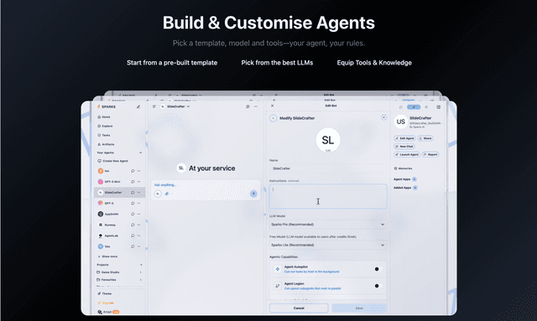Click the chat history icon in chat header
Viewport: 537px width, 321px height.
[248, 106]
